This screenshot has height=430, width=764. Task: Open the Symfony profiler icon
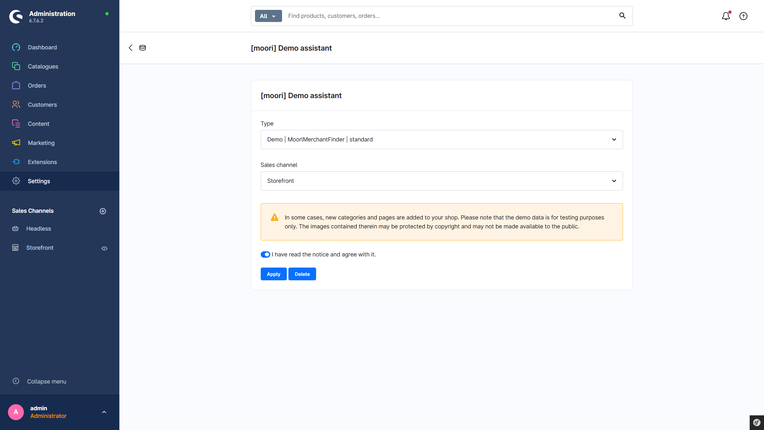[757, 423]
